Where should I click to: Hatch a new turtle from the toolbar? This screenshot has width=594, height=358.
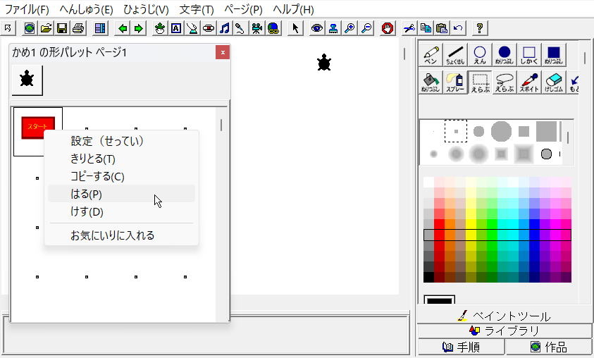160,28
